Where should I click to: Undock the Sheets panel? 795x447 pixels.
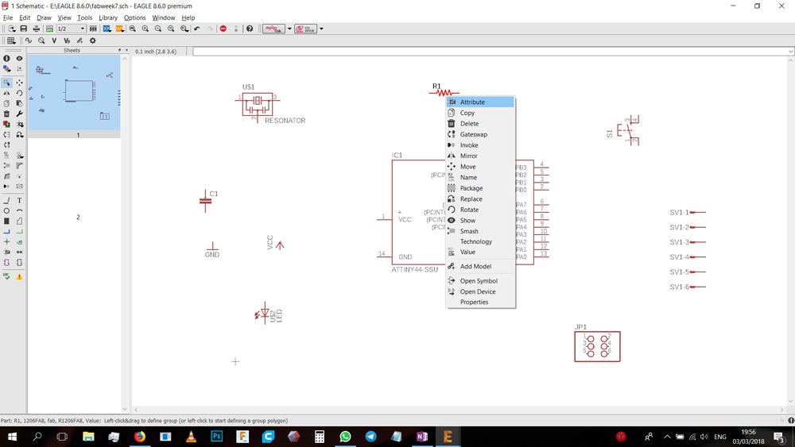click(x=120, y=50)
